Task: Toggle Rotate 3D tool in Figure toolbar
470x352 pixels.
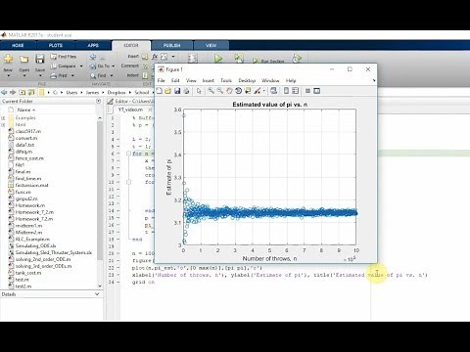Action: [239, 91]
